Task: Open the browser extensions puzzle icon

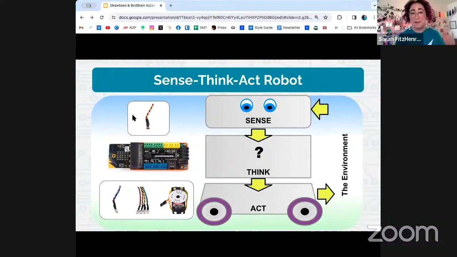Action: click(x=339, y=17)
